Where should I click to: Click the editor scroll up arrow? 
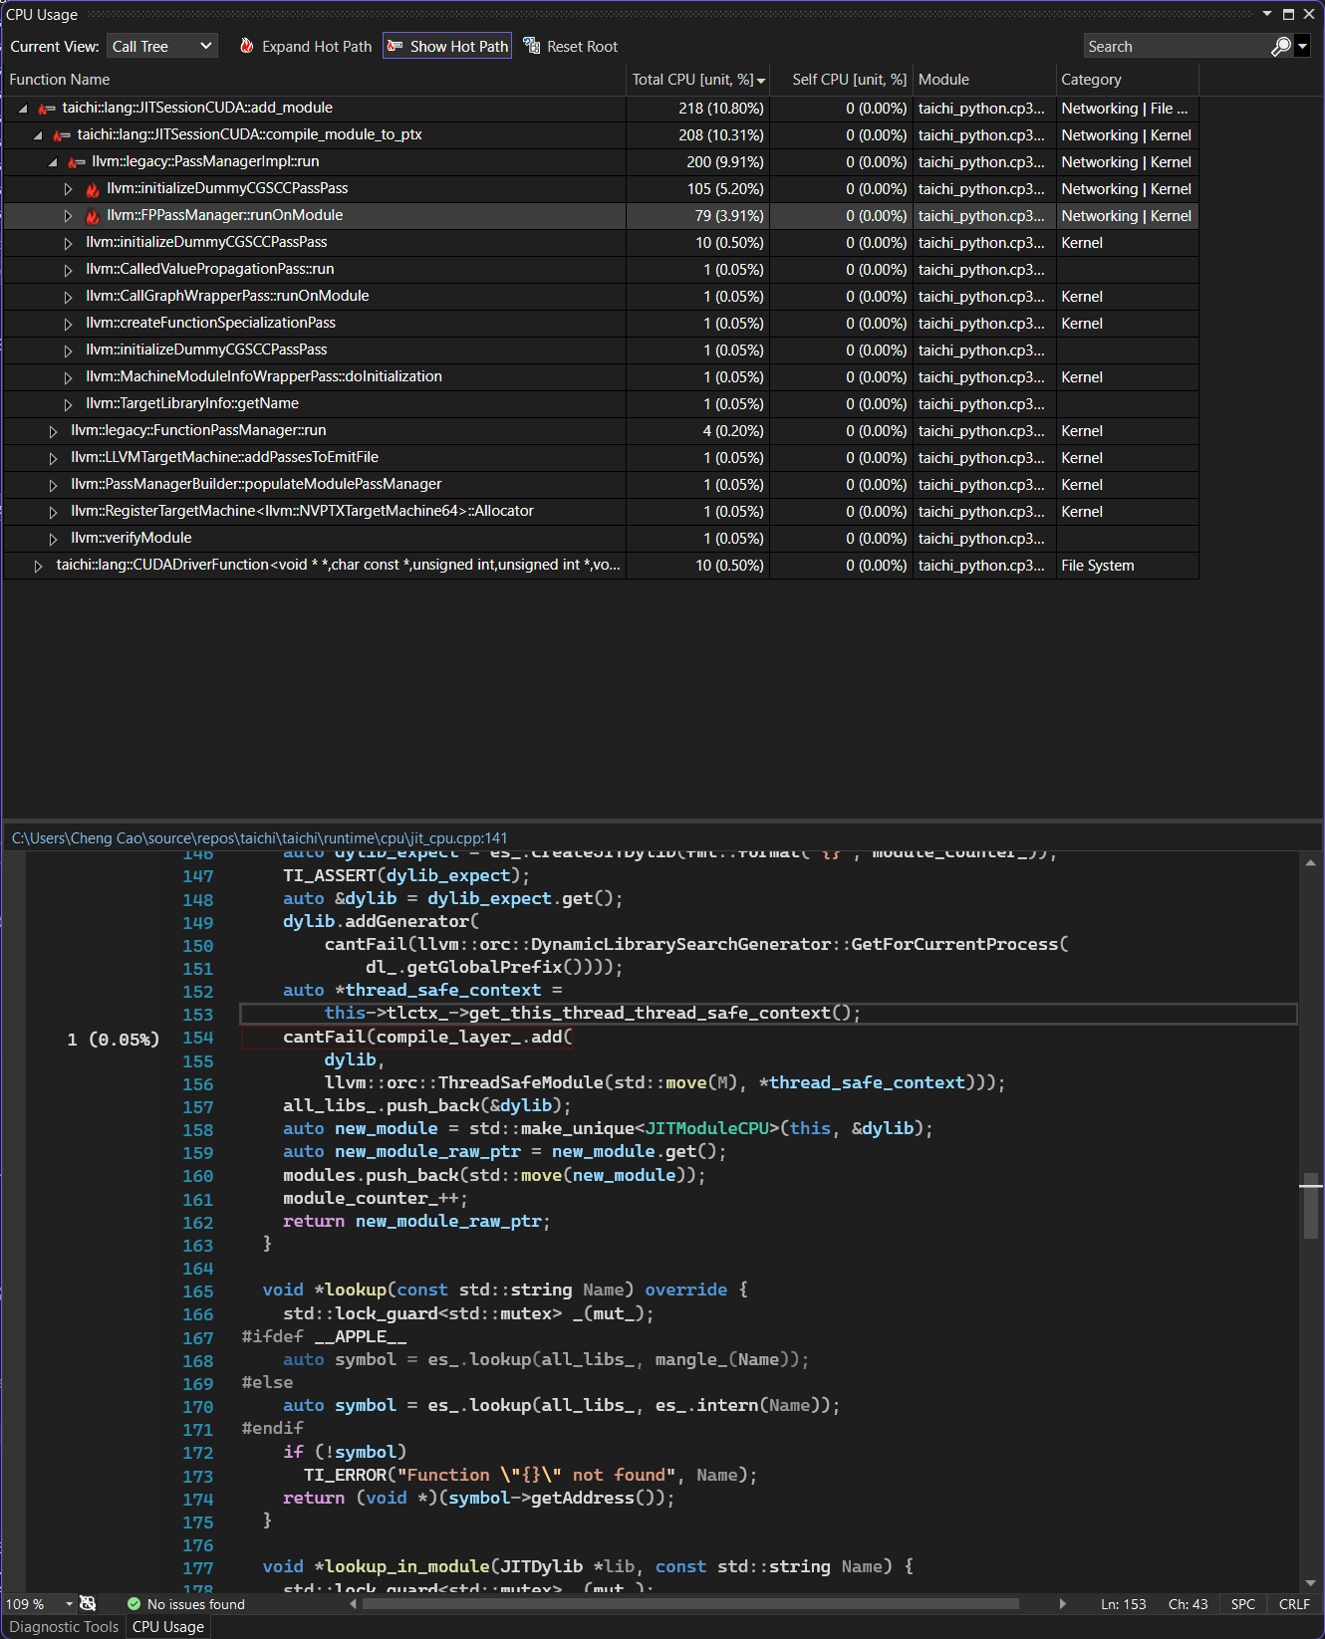pyautogui.click(x=1310, y=863)
